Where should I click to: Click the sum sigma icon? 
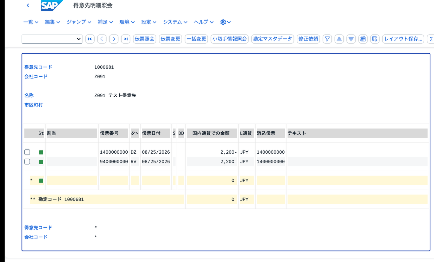431,39
